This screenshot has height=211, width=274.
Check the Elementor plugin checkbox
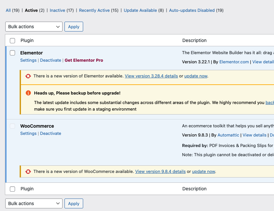12,53
